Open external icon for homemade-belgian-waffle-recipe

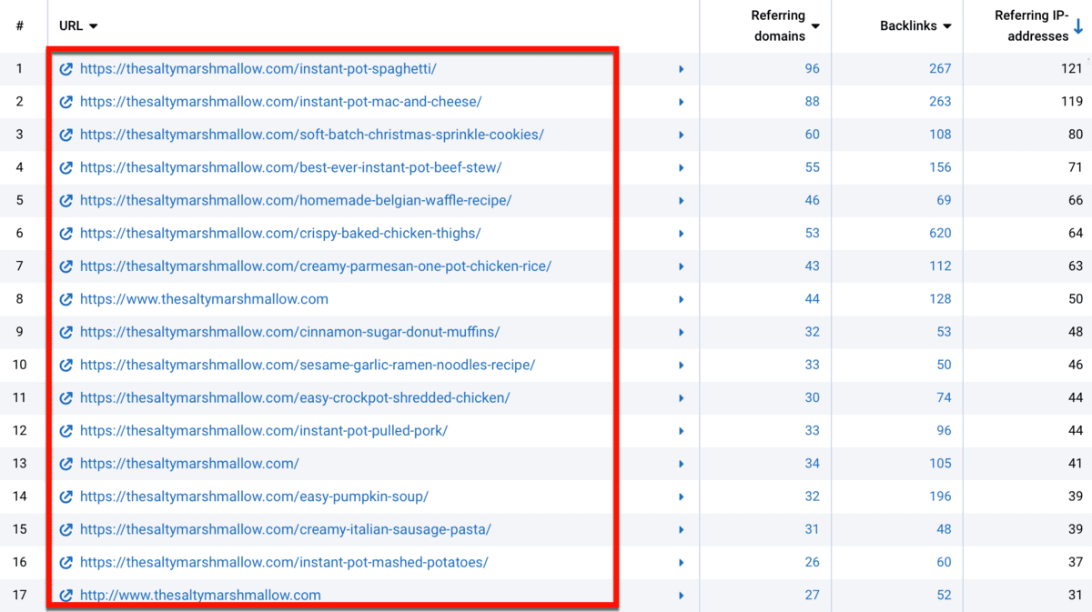coord(66,200)
